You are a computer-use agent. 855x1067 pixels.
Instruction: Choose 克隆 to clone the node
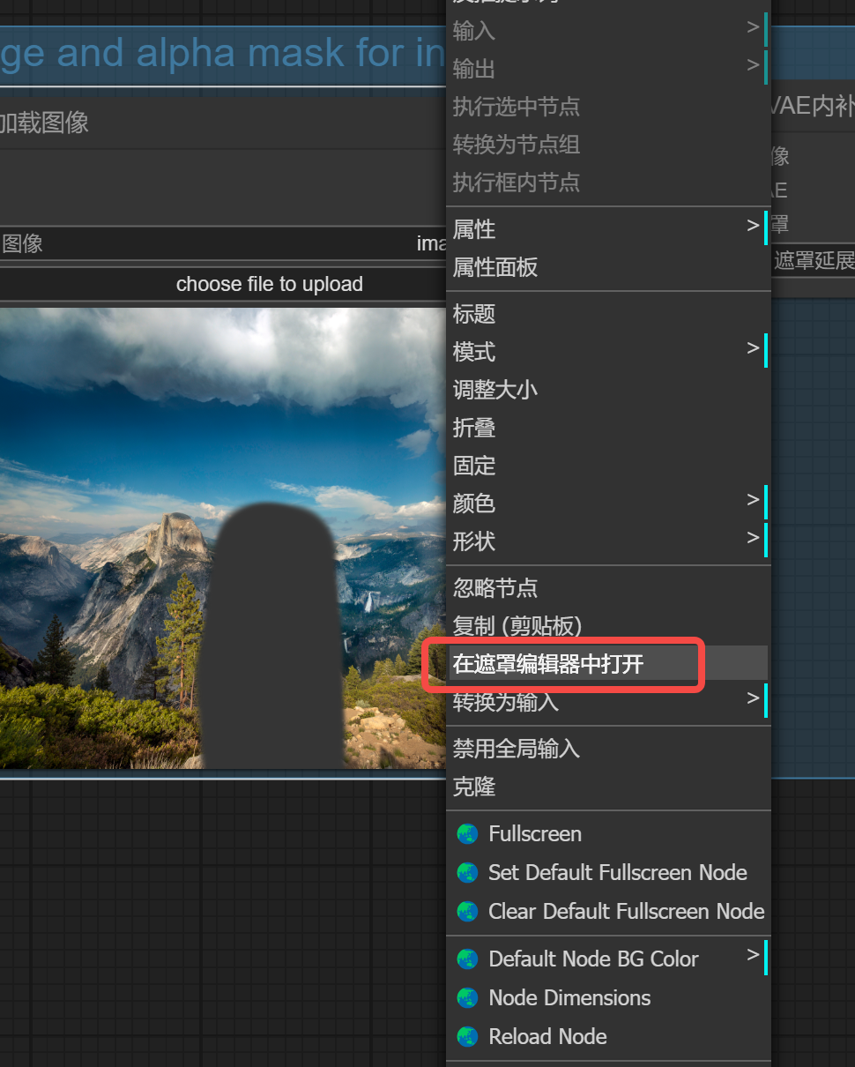(x=607, y=787)
